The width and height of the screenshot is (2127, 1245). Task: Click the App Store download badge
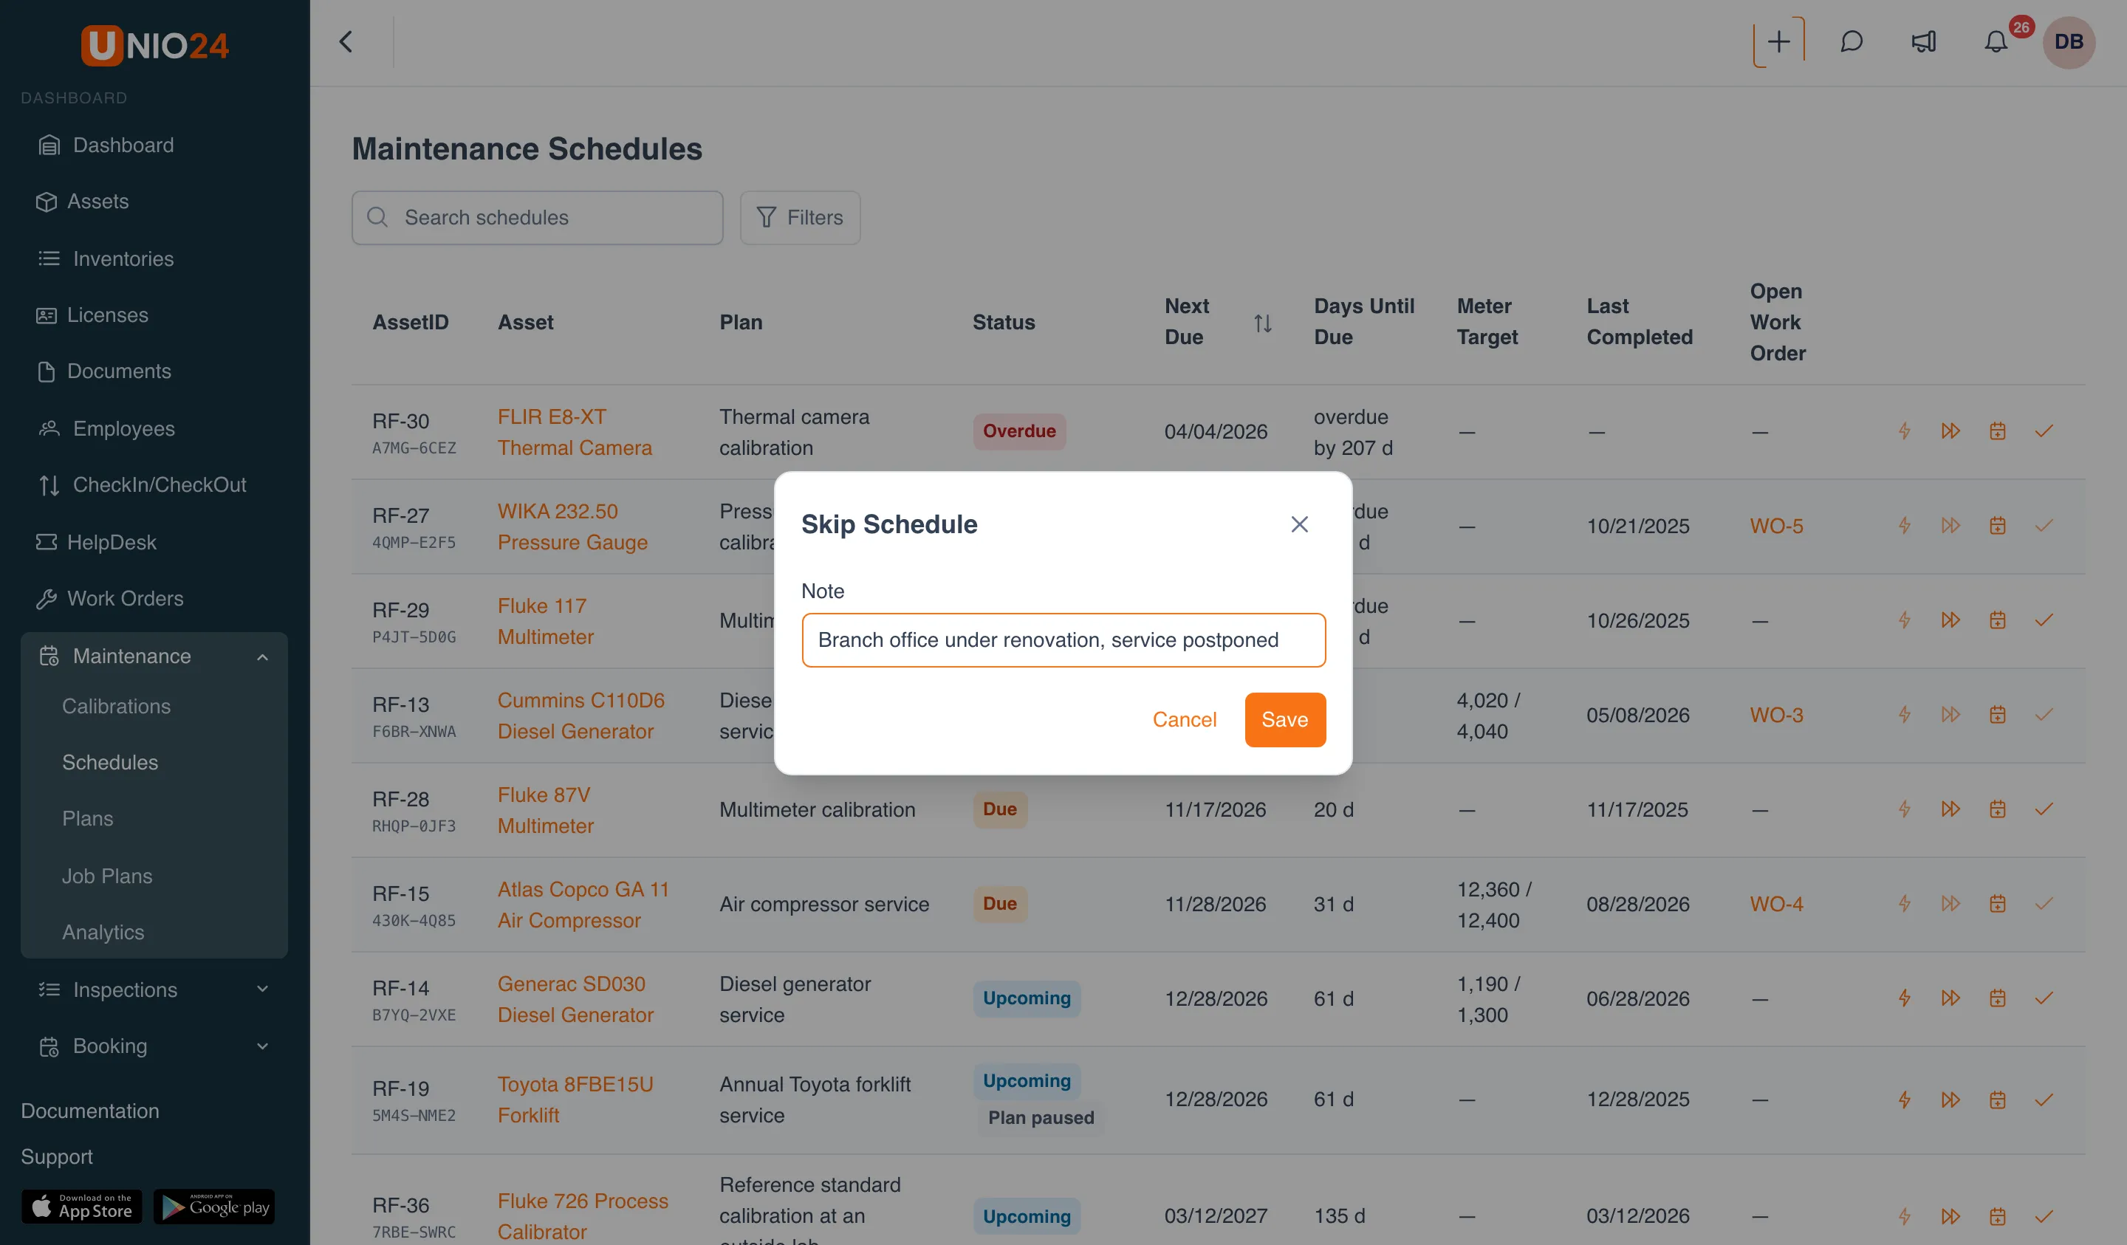[82, 1206]
